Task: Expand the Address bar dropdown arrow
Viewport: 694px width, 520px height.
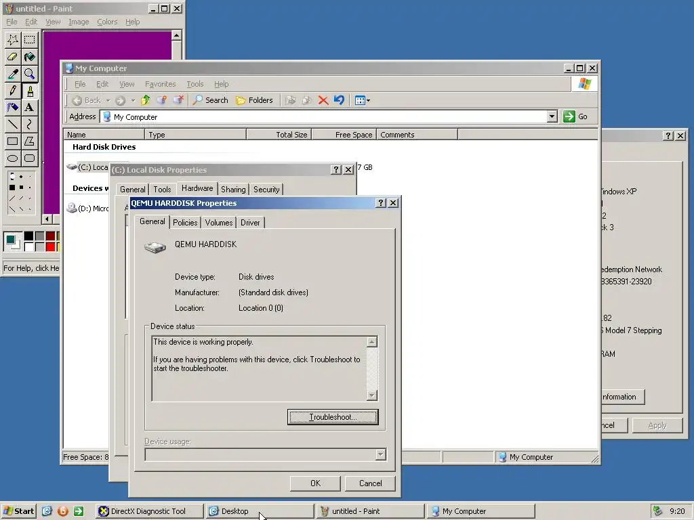Action: click(x=552, y=116)
